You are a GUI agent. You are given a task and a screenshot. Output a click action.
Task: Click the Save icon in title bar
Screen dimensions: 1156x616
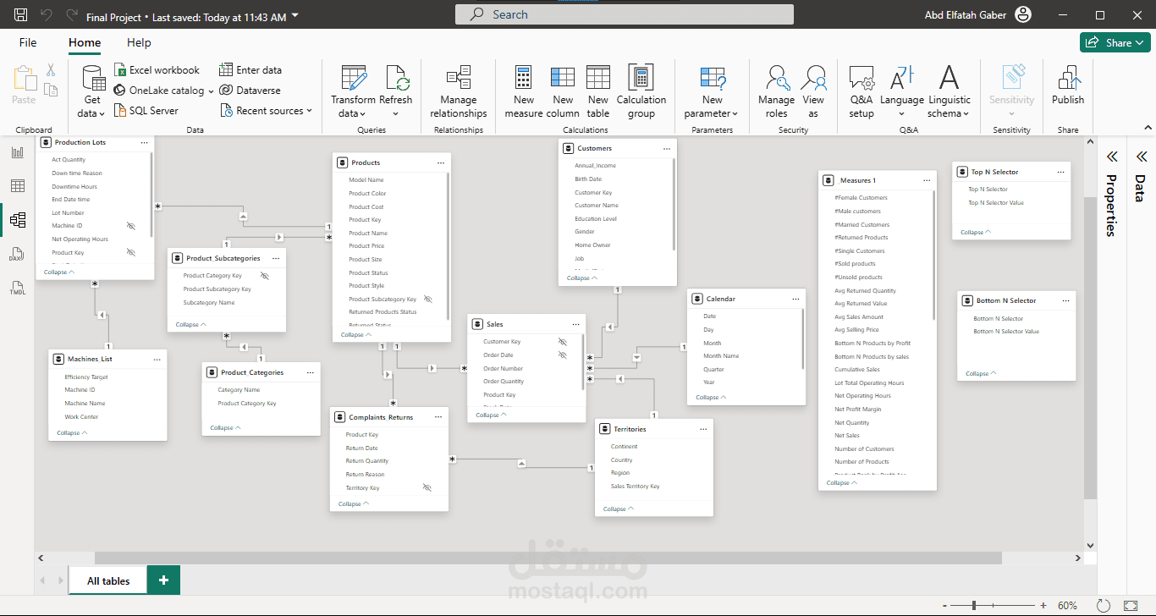point(21,15)
